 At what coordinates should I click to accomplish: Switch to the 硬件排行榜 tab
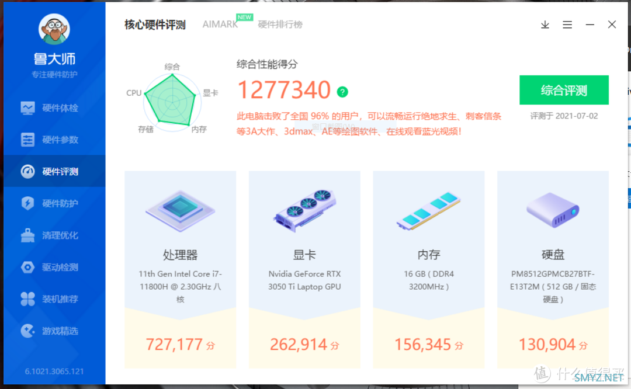280,25
